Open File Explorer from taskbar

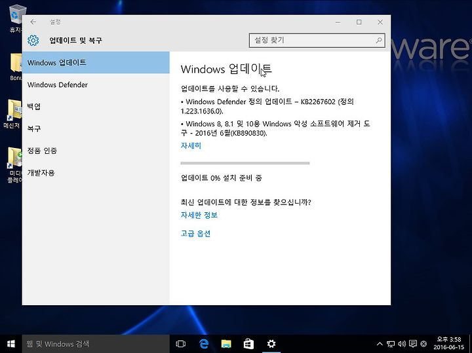click(x=226, y=344)
